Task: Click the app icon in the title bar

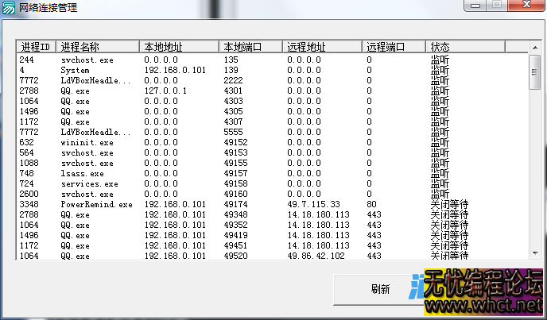Action: (x=9, y=7)
